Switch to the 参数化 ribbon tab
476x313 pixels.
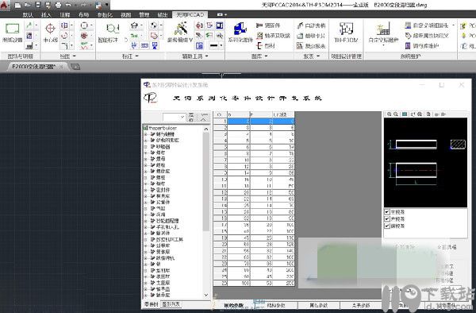click(105, 14)
